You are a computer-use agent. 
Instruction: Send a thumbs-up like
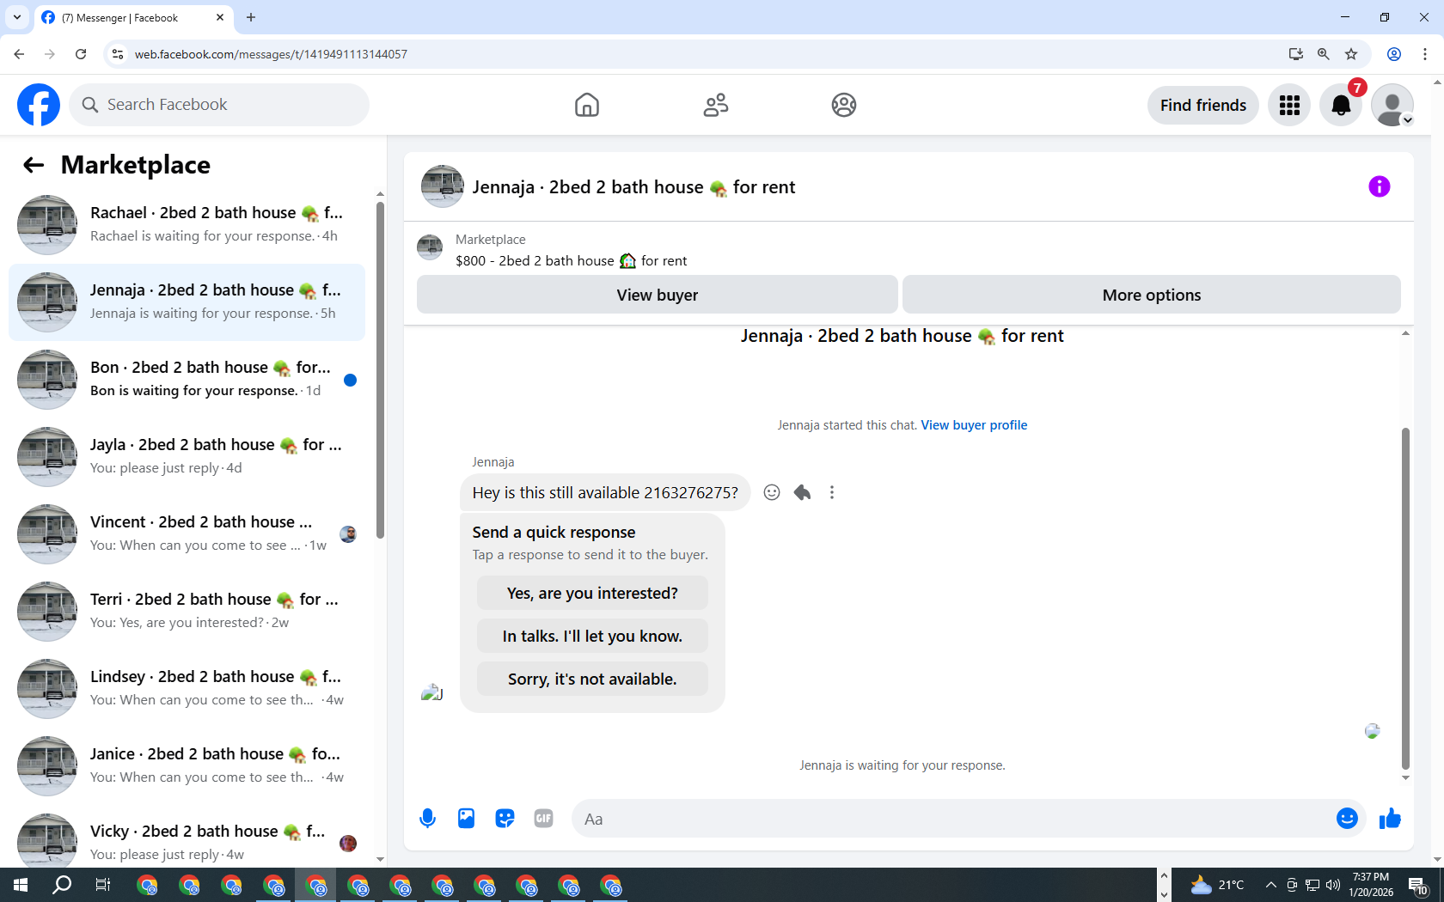coord(1390,819)
